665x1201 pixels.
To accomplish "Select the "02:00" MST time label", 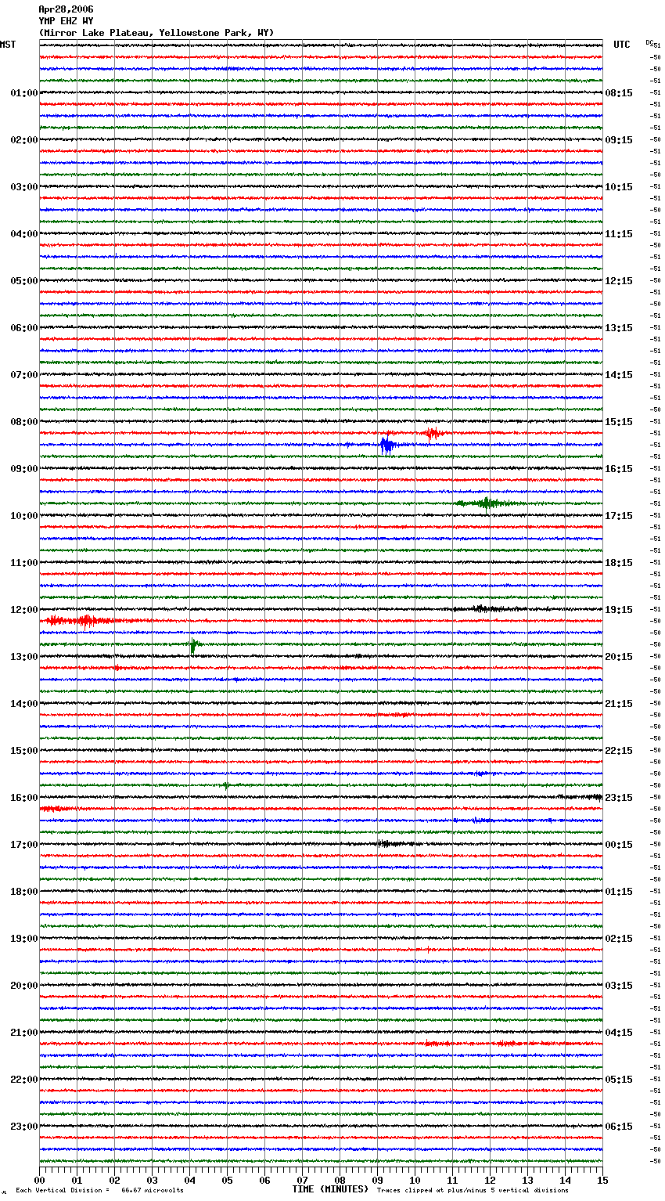I will (x=24, y=140).
